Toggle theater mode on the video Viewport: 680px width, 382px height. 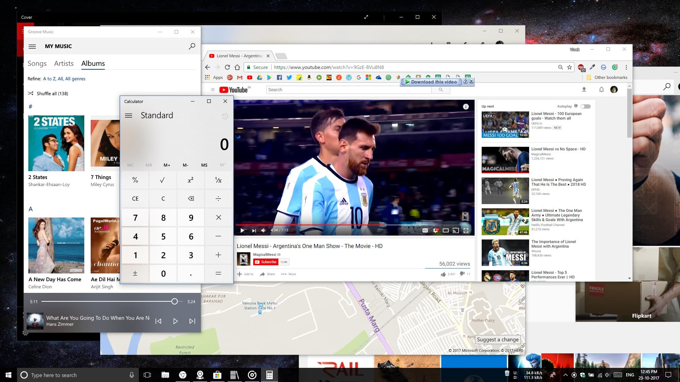446,230
